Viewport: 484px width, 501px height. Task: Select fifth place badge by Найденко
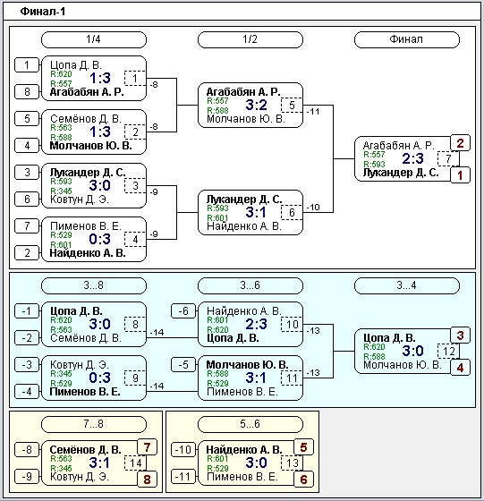pyautogui.click(x=303, y=447)
